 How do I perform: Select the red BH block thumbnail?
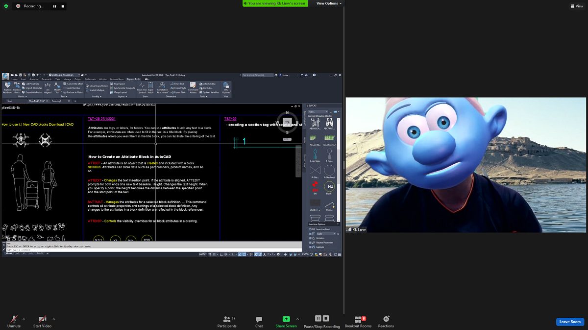(x=315, y=187)
